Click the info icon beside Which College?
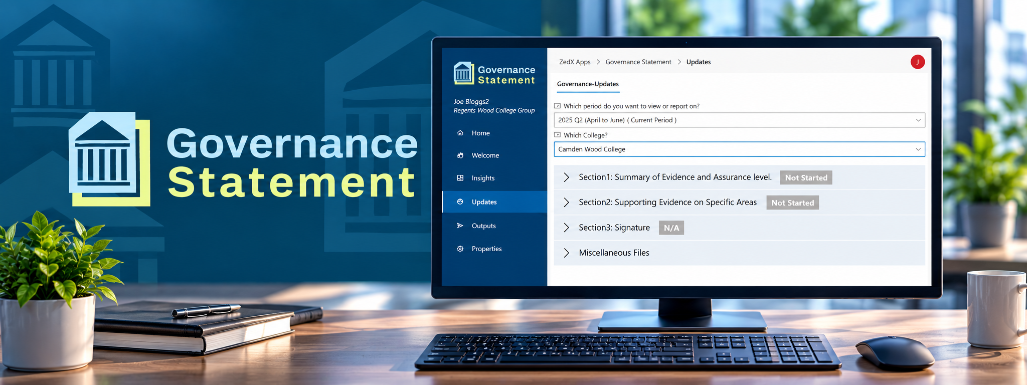 click(x=557, y=135)
